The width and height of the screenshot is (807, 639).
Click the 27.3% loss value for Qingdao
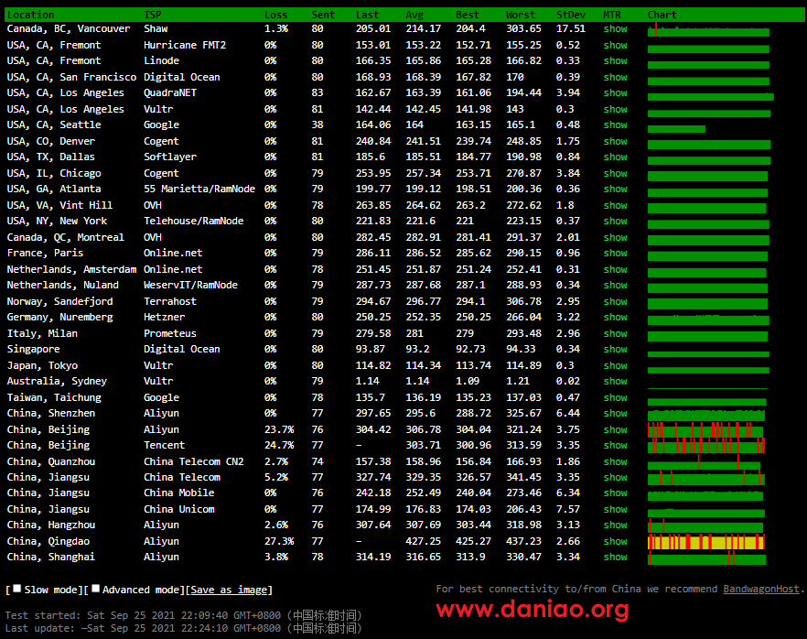(279, 541)
